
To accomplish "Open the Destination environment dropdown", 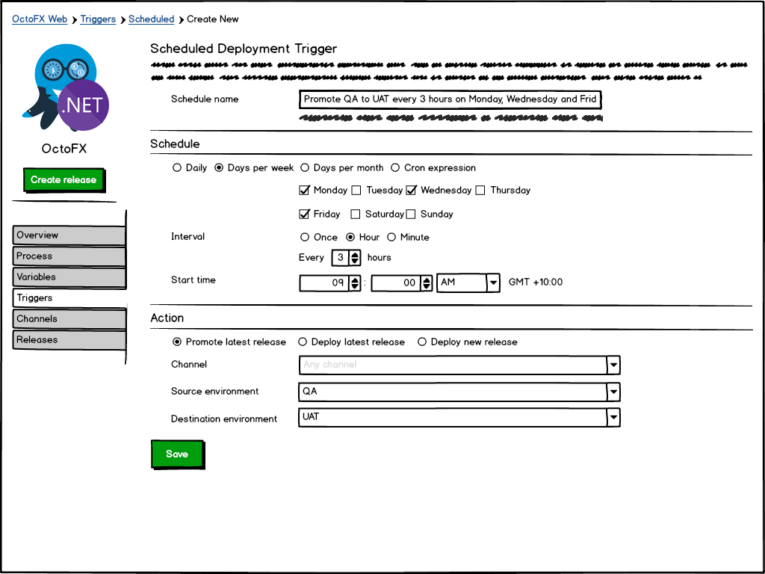I will (x=613, y=417).
